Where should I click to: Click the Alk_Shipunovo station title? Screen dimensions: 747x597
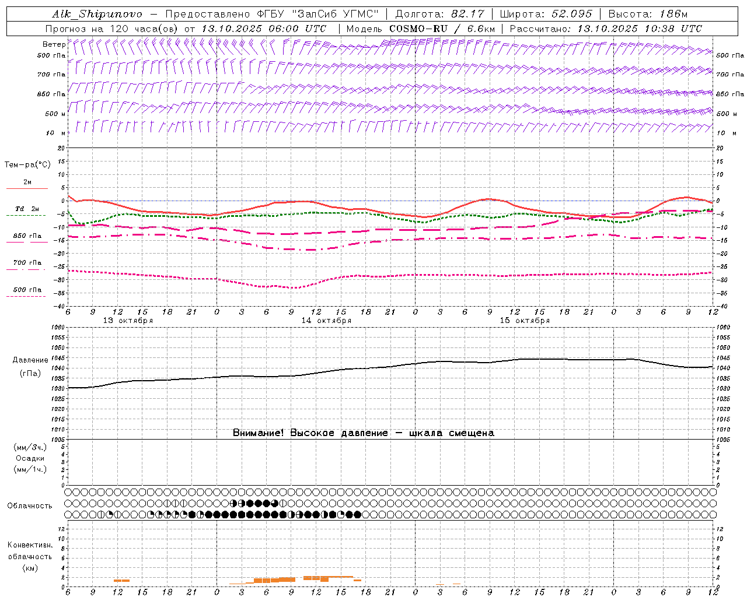tap(96, 14)
